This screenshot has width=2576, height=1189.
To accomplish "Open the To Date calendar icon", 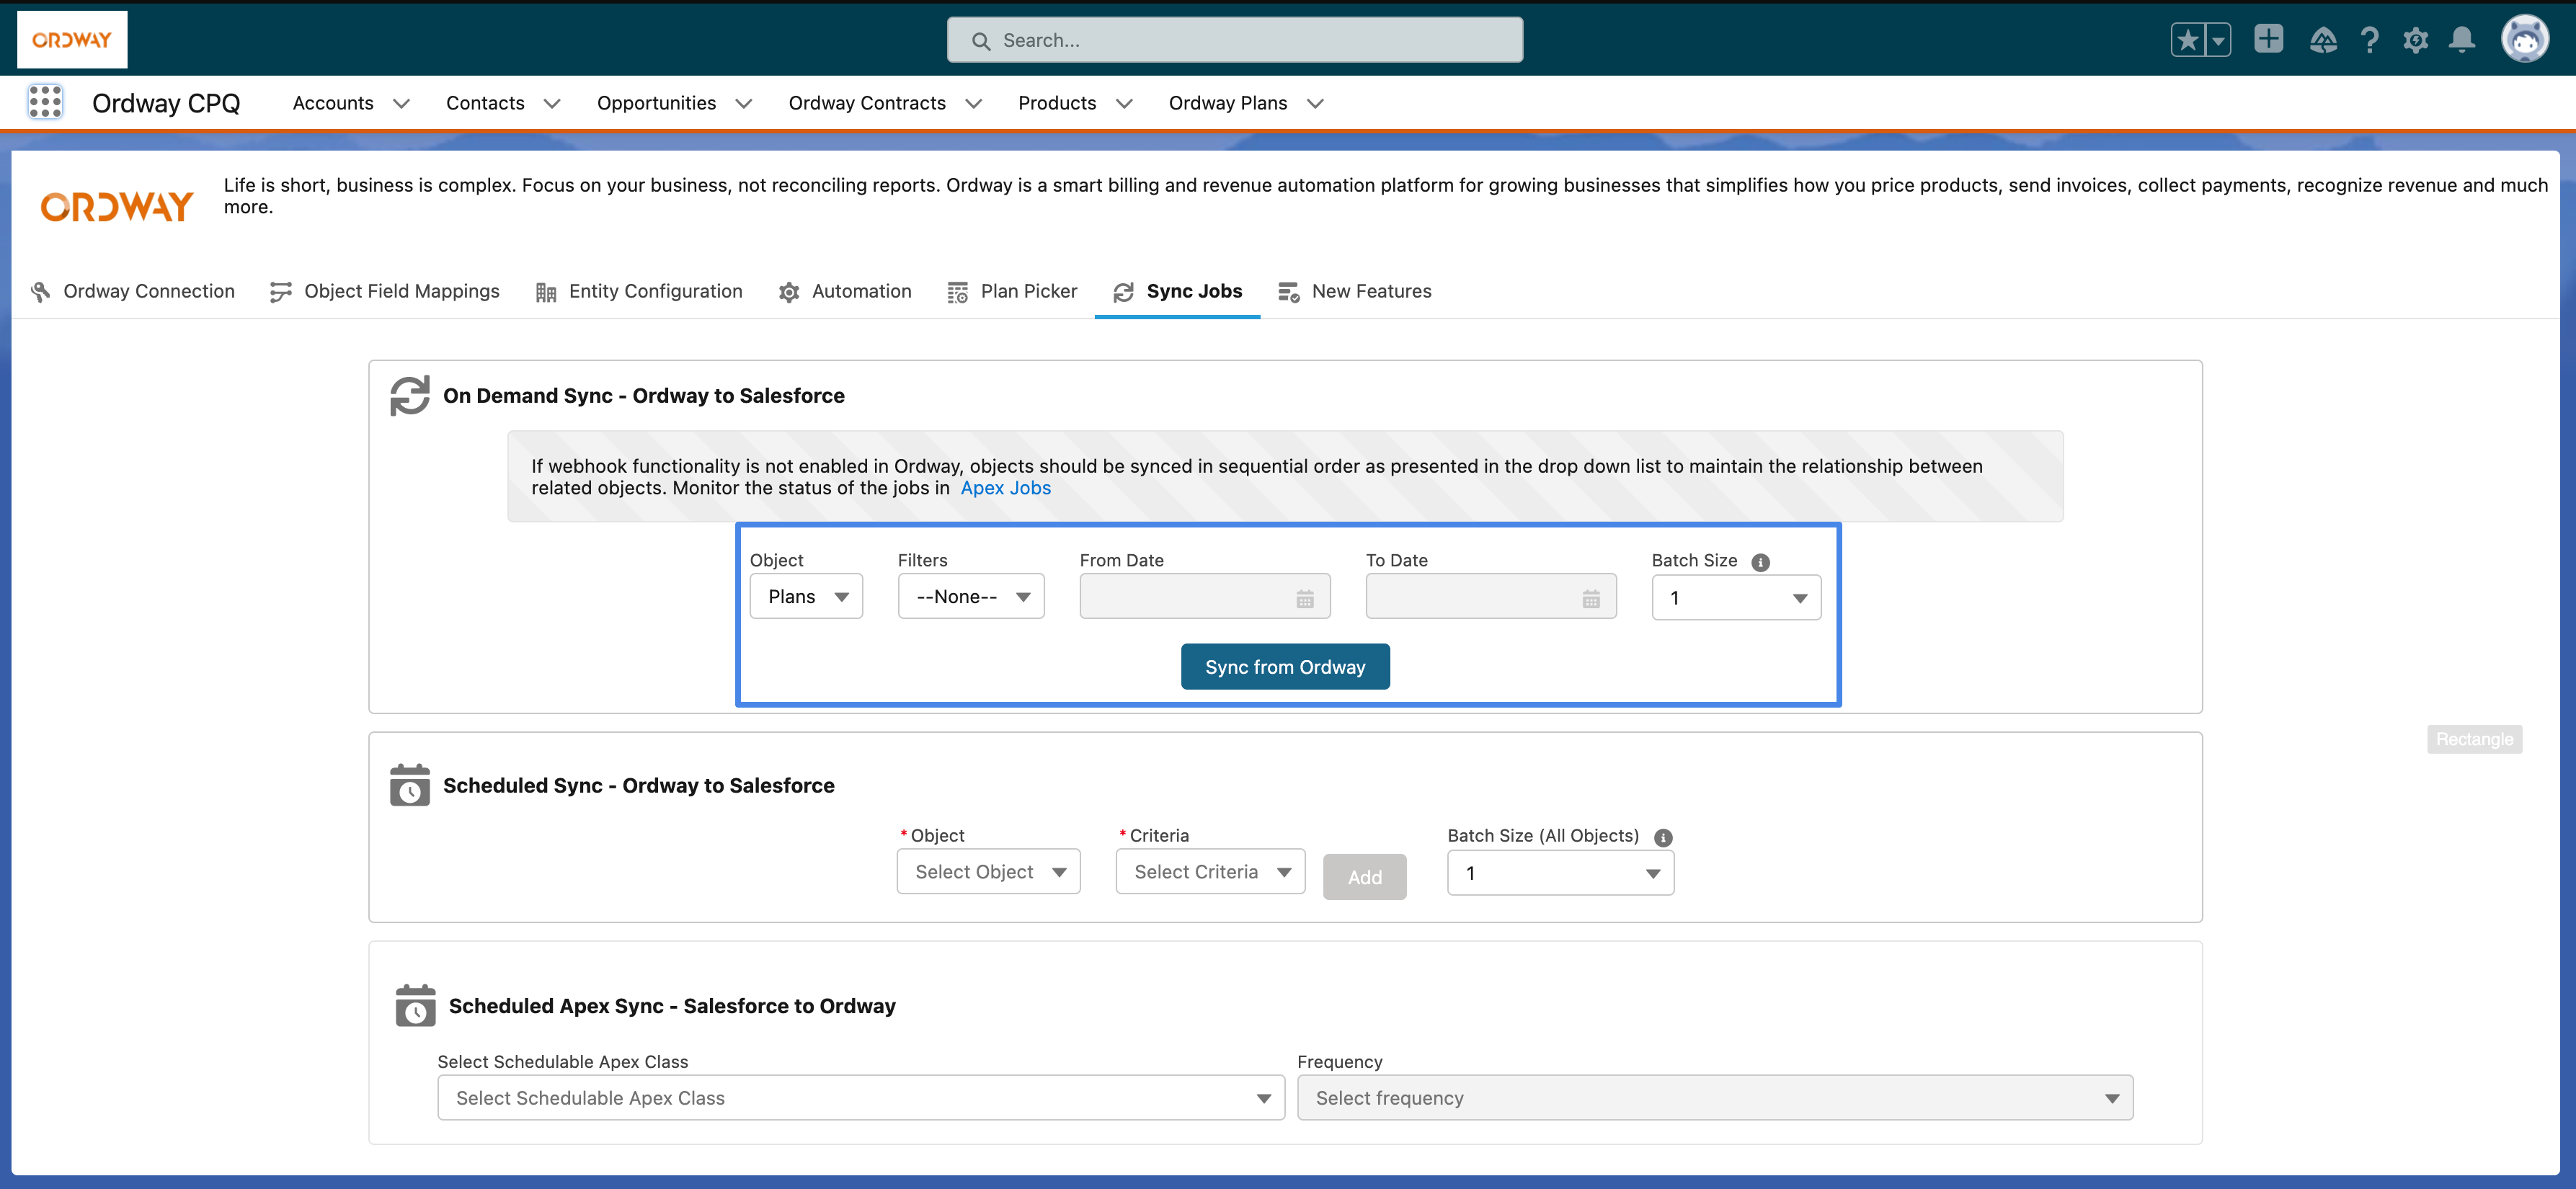I will point(1591,599).
